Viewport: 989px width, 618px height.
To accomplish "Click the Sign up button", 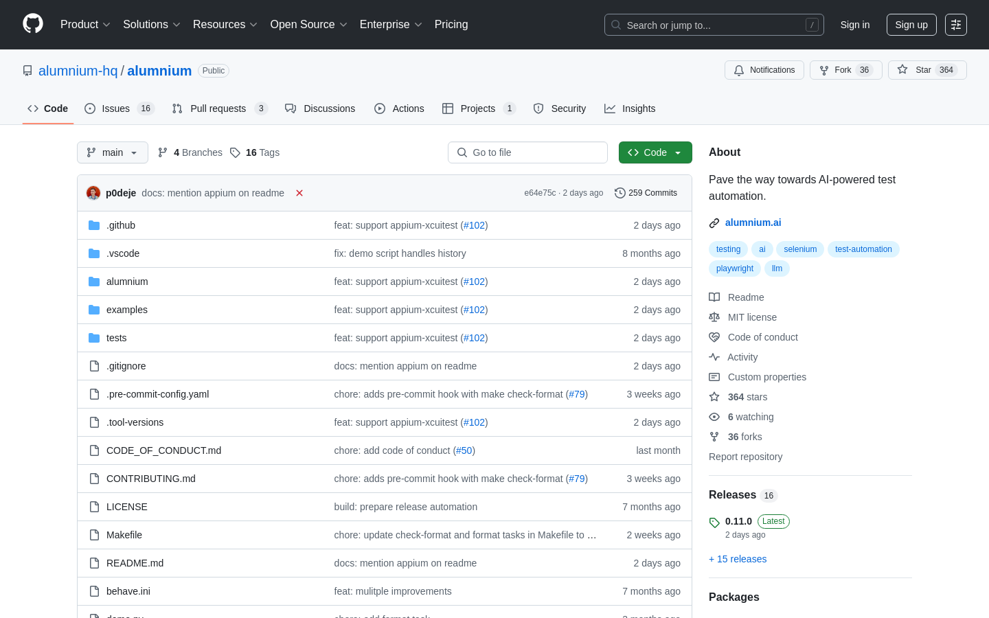I will [911, 25].
